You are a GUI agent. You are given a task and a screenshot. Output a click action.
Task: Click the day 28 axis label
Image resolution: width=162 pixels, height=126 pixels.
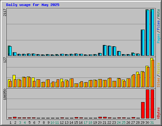pyautogui.click(x=138, y=123)
